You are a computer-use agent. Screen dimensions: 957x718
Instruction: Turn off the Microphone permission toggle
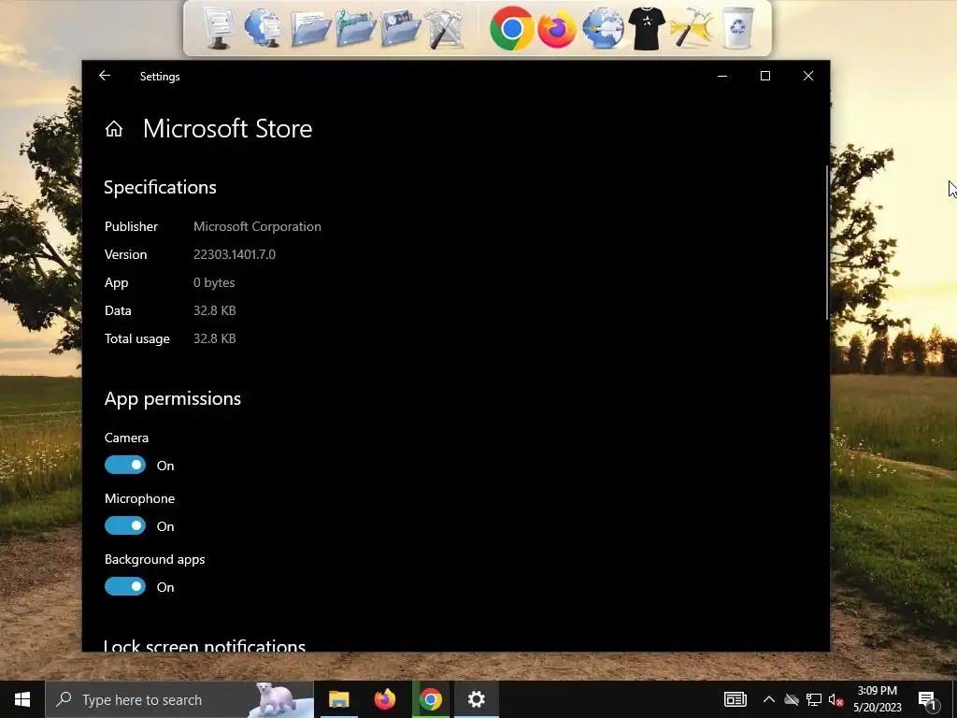(125, 525)
